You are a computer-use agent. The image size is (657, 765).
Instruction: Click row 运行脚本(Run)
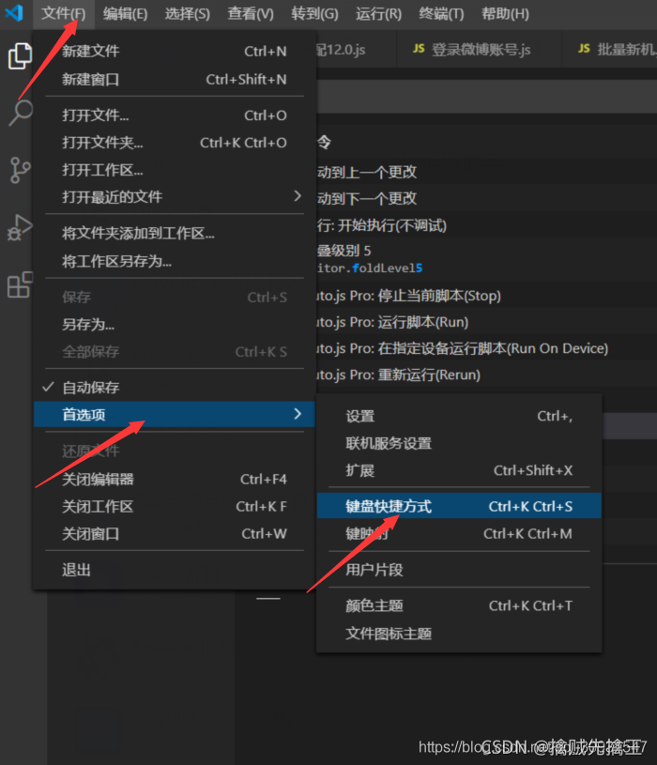[486, 322]
